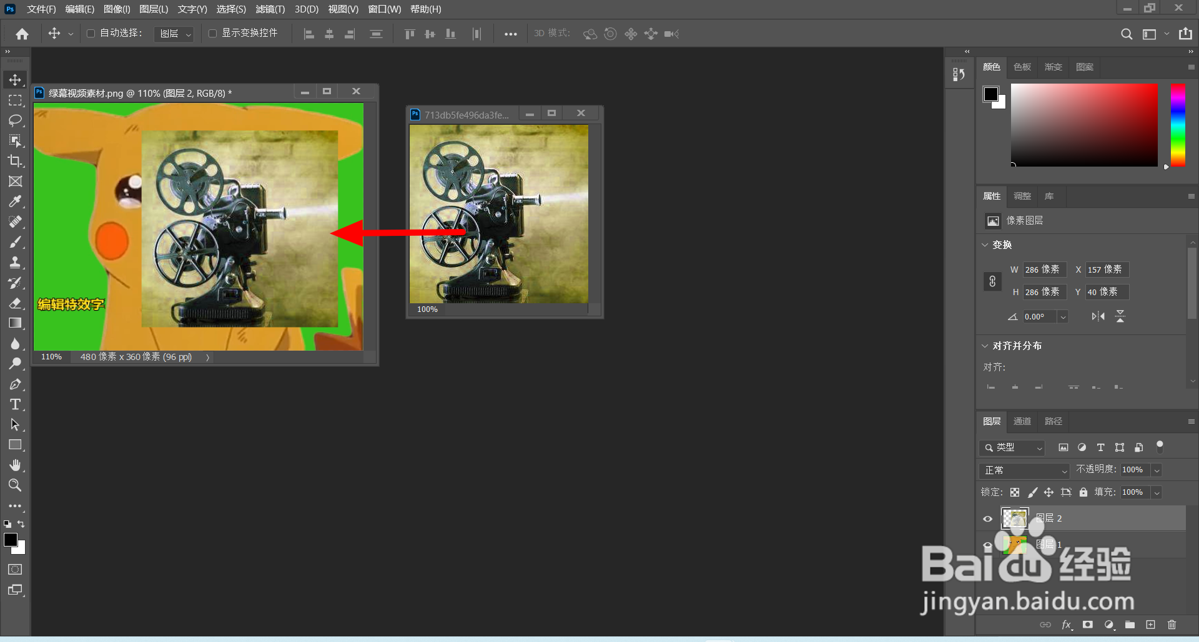Select the Object Selection tool
The height and width of the screenshot is (642, 1199).
(x=15, y=140)
